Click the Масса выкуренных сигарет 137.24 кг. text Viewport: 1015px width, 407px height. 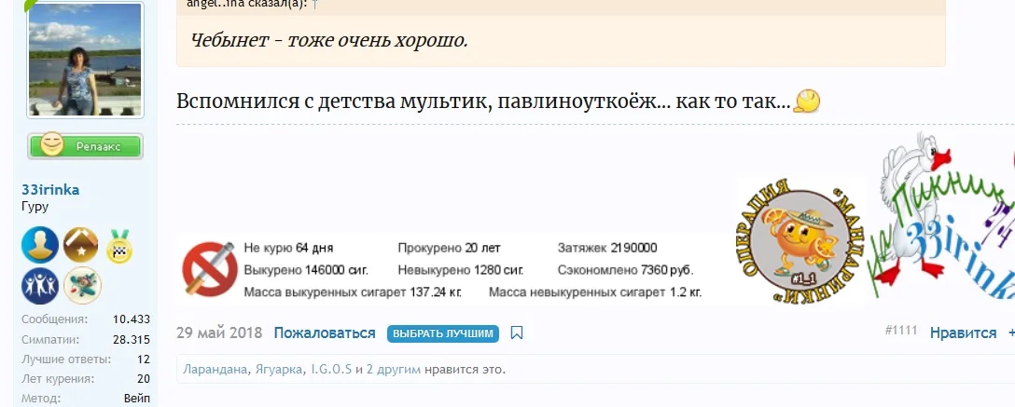click(x=353, y=292)
